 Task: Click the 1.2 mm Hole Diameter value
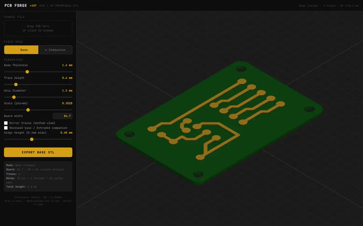coord(67,91)
